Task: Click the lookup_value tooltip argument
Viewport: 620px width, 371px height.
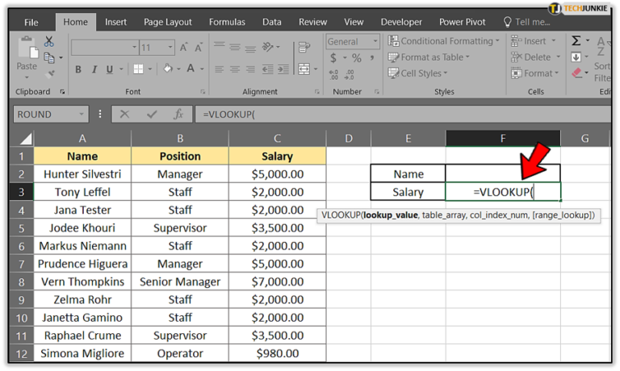Action: [x=391, y=215]
